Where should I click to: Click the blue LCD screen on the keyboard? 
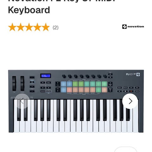[46, 76]
